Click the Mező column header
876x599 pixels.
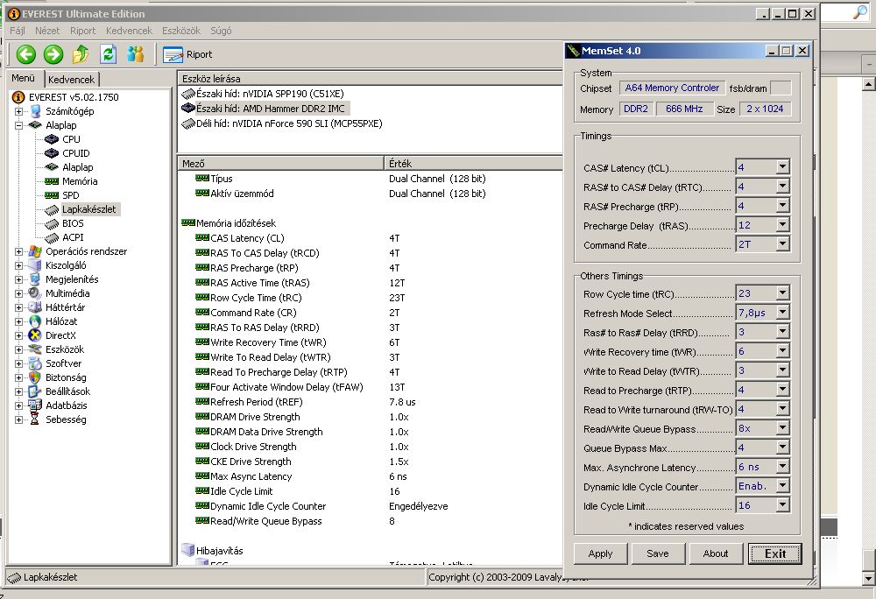(x=281, y=164)
